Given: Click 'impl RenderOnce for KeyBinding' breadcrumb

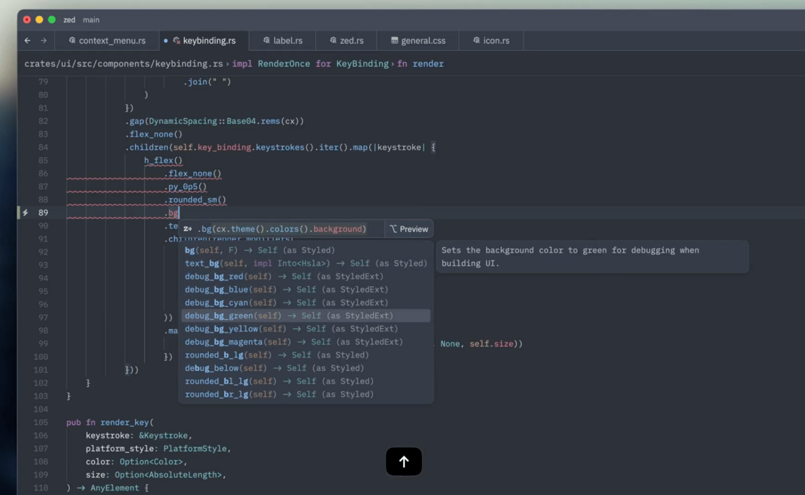Looking at the screenshot, I should coord(310,64).
